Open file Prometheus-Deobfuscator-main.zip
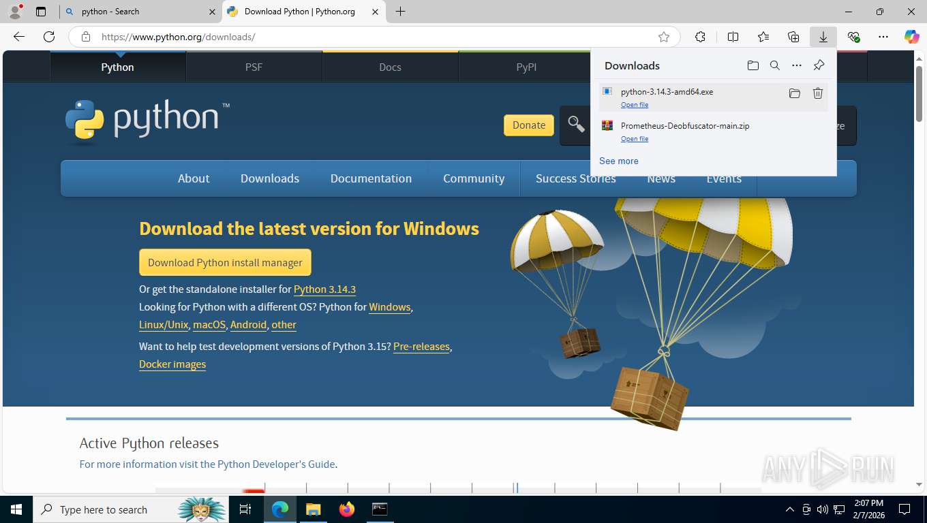 [635, 139]
